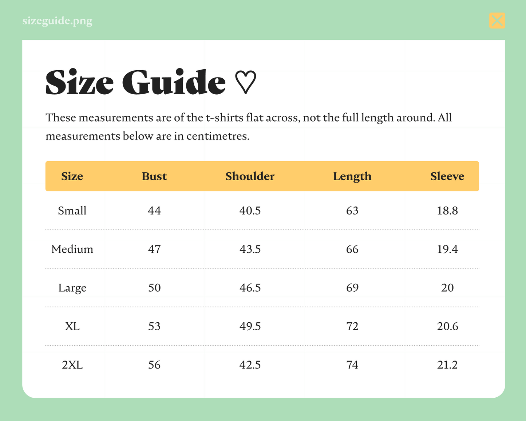Image resolution: width=526 pixels, height=421 pixels.
Task: Click the measurements description paragraph
Action: 249,127
